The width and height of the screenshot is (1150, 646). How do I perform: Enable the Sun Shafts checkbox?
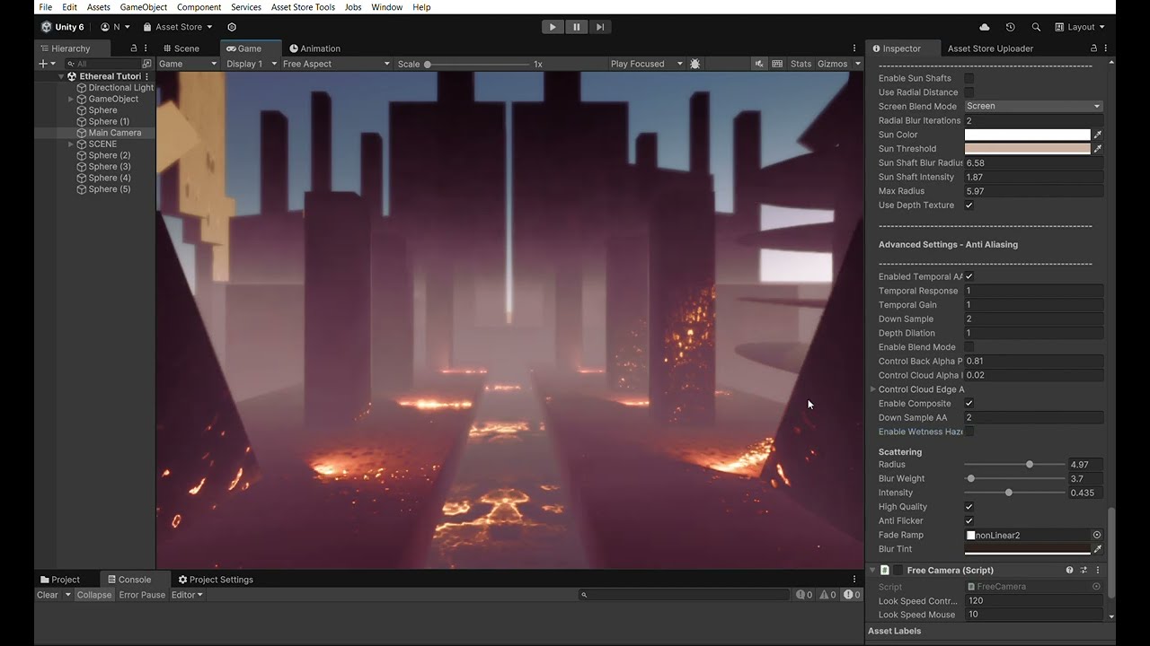coord(969,78)
